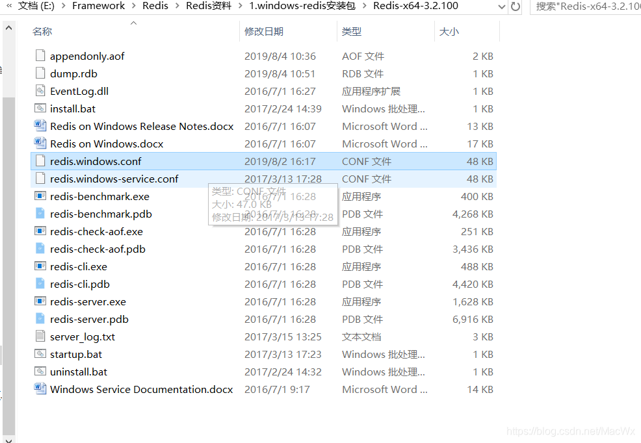This screenshot has height=443, width=641.
Task: Click the appendonly.aof file icon
Action: coord(40,56)
